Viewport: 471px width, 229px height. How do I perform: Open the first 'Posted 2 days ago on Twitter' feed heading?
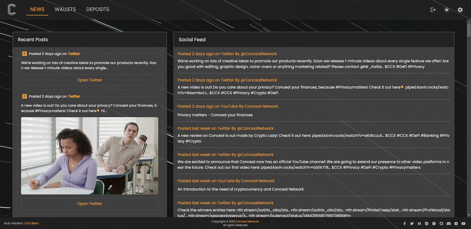(227, 54)
